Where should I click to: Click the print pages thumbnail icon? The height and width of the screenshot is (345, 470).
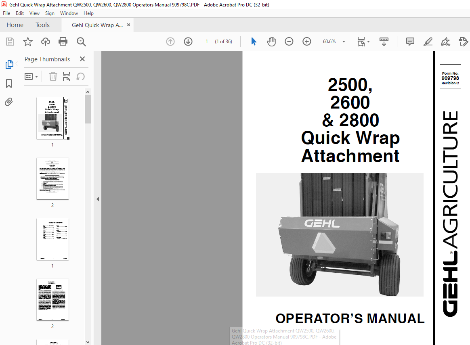(66, 77)
